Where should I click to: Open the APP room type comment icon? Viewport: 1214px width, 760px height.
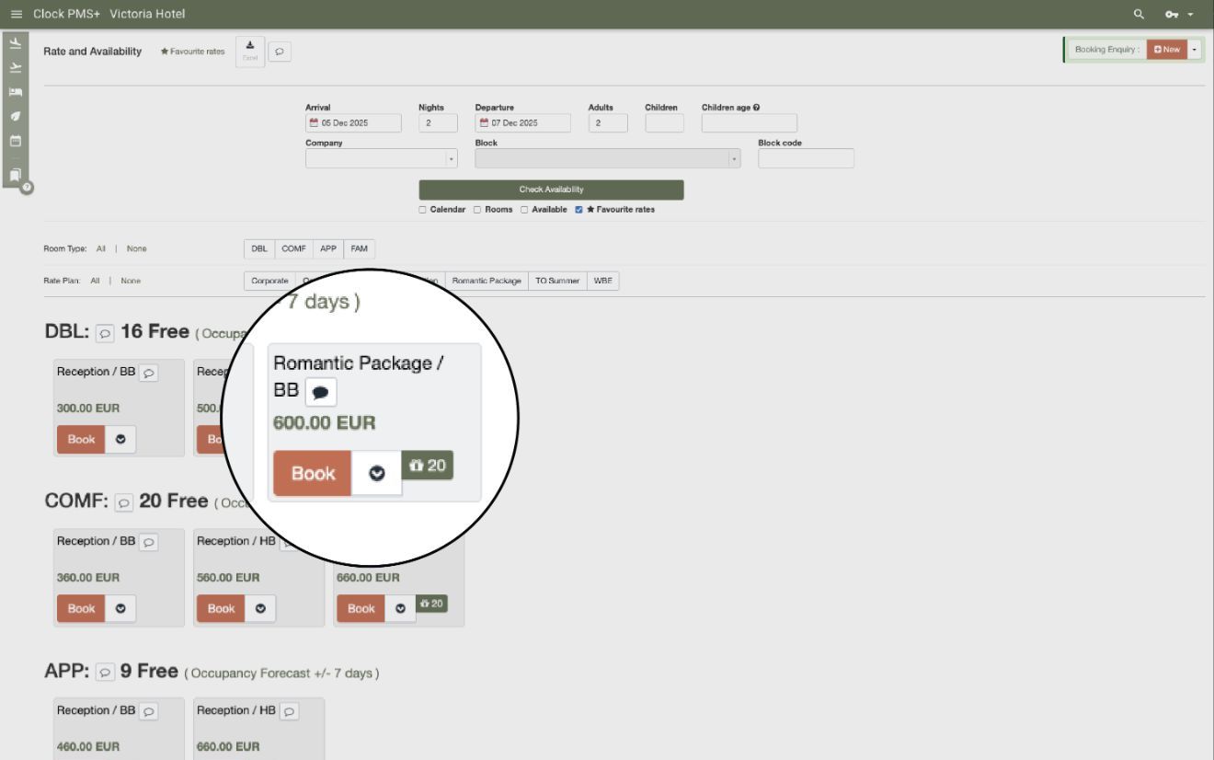[106, 671]
